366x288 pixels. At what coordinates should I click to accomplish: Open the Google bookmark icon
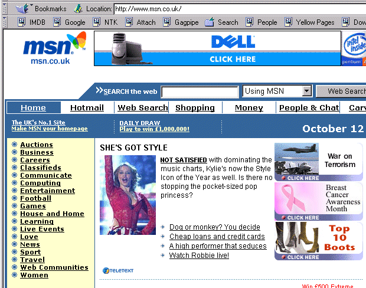pyautogui.click(x=57, y=22)
